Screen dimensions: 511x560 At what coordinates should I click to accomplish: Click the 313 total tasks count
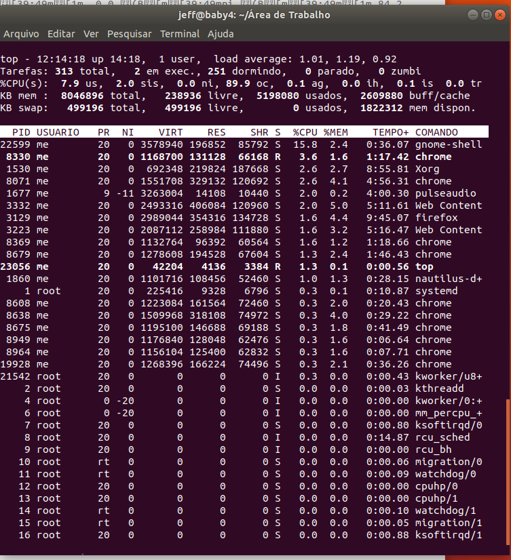(64, 71)
